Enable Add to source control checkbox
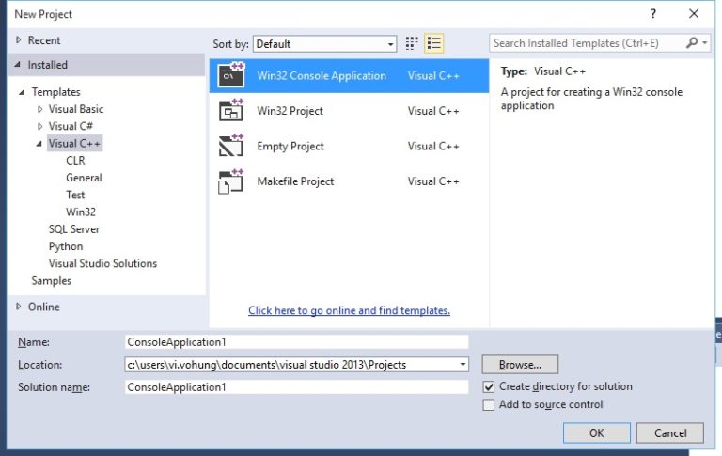 tap(489, 404)
